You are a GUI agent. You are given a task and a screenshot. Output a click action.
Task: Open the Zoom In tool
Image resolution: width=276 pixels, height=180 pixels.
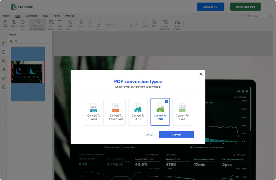22,24
